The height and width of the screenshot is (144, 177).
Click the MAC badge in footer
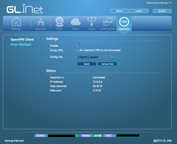tap(121, 135)
